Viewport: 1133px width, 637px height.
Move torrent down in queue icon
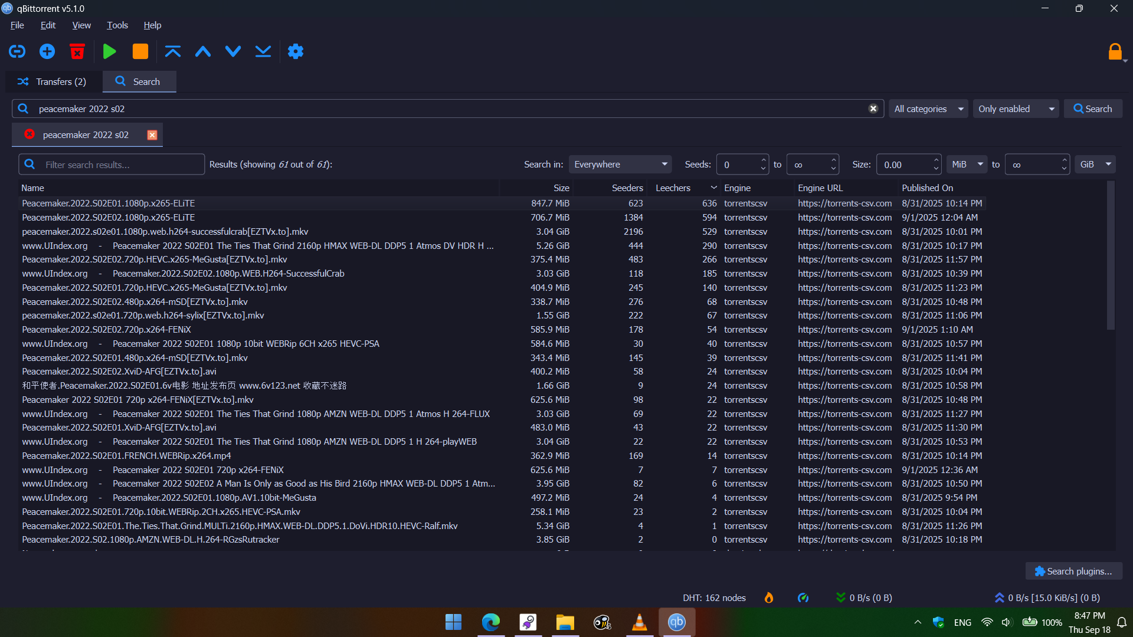[233, 51]
